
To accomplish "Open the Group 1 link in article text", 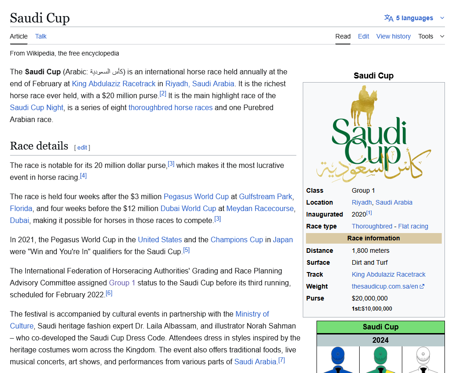I will point(122,283).
